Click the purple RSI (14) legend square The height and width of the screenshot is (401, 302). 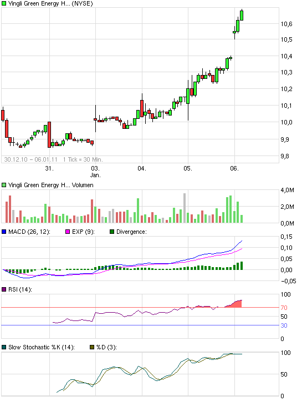[4, 289]
